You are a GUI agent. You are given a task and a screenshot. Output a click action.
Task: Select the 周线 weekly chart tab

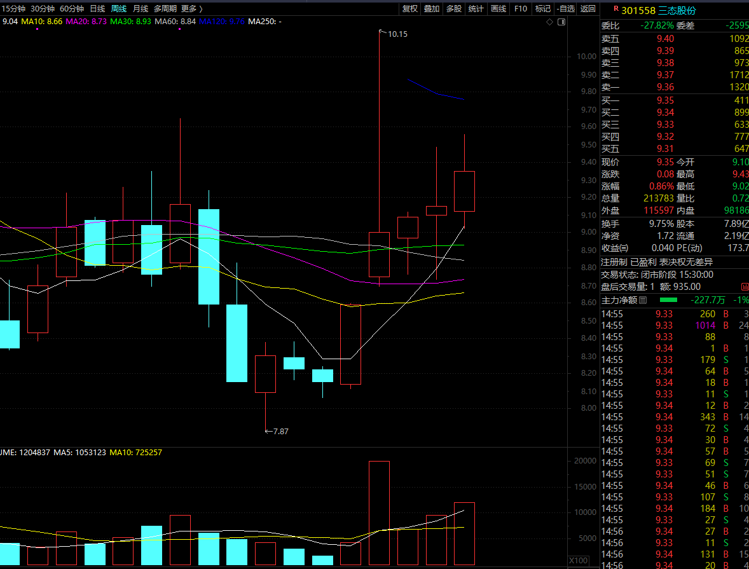click(118, 9)
